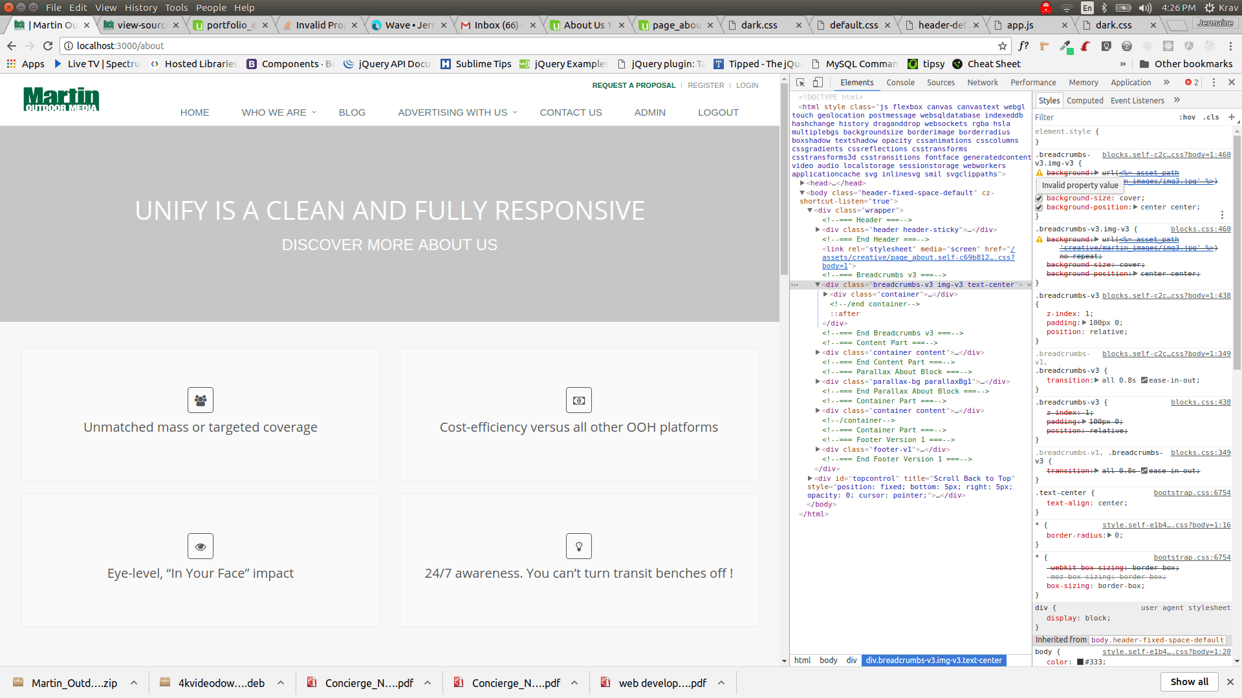The image size is (1242, 698).
Task: Click the eye icon above Eye-level impact
Action: point(201,546)
